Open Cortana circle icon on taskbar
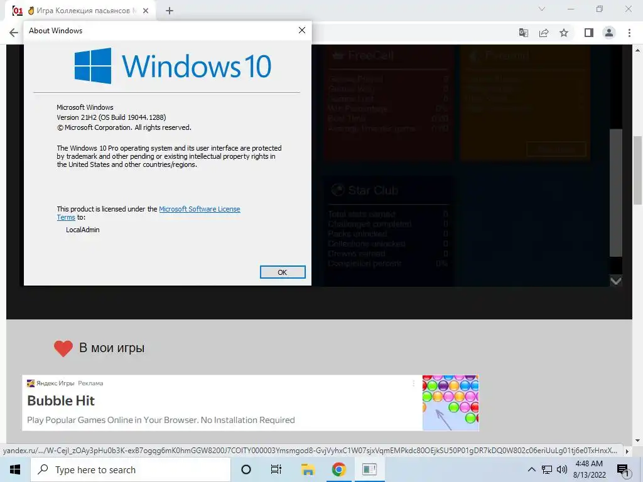 [246, 469]
